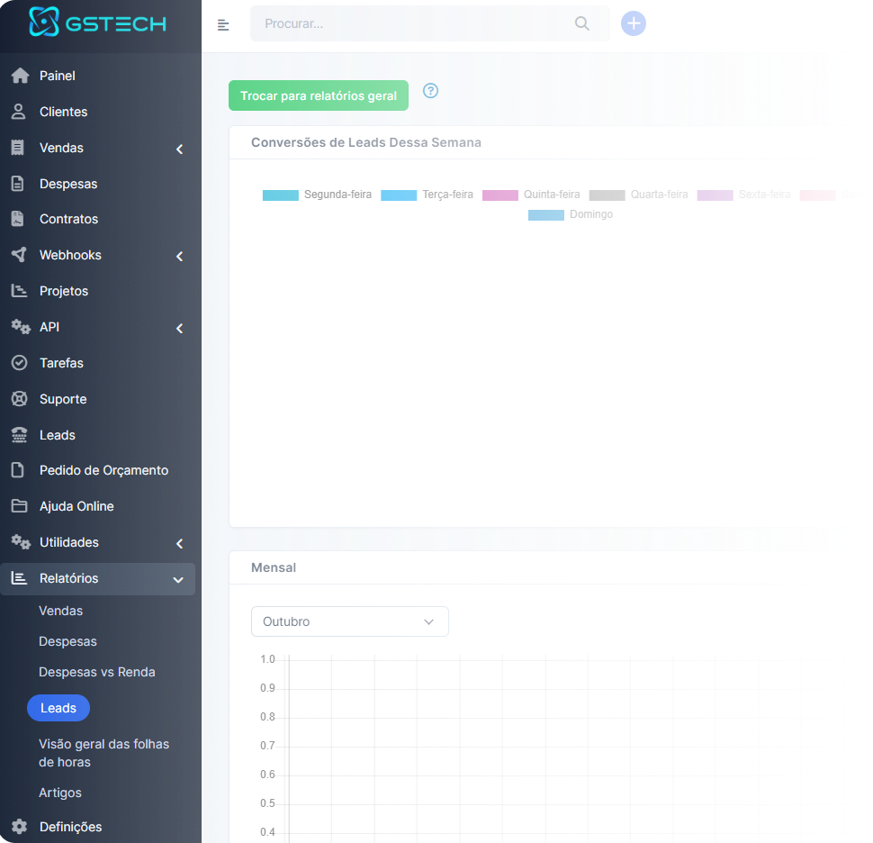
Task: Click Trocar para relatórios geral button
Action: click(319, 95)
